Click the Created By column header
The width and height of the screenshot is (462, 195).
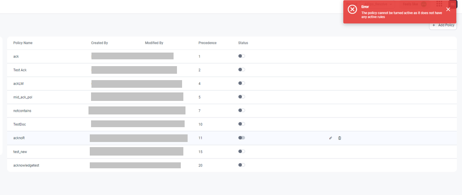(100, 43)
